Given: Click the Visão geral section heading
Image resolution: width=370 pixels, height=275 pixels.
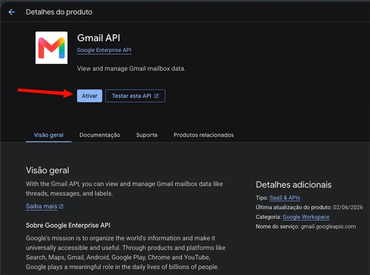Looking at the screenshot, I should coord(48,170).
